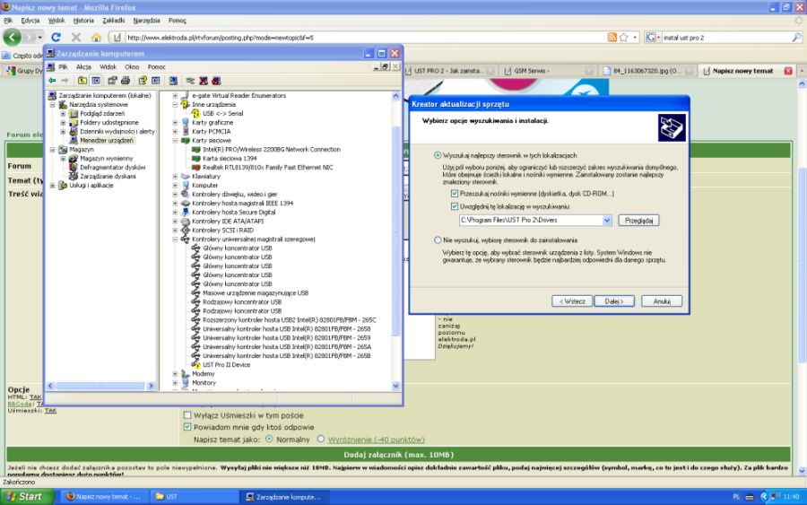Click the Windows Start button
Image resolution: width=807 pixels, height=505 pixels.
(x=27, y=497)
